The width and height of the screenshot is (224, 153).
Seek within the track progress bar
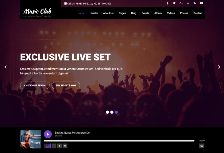(x=119, y=141)
